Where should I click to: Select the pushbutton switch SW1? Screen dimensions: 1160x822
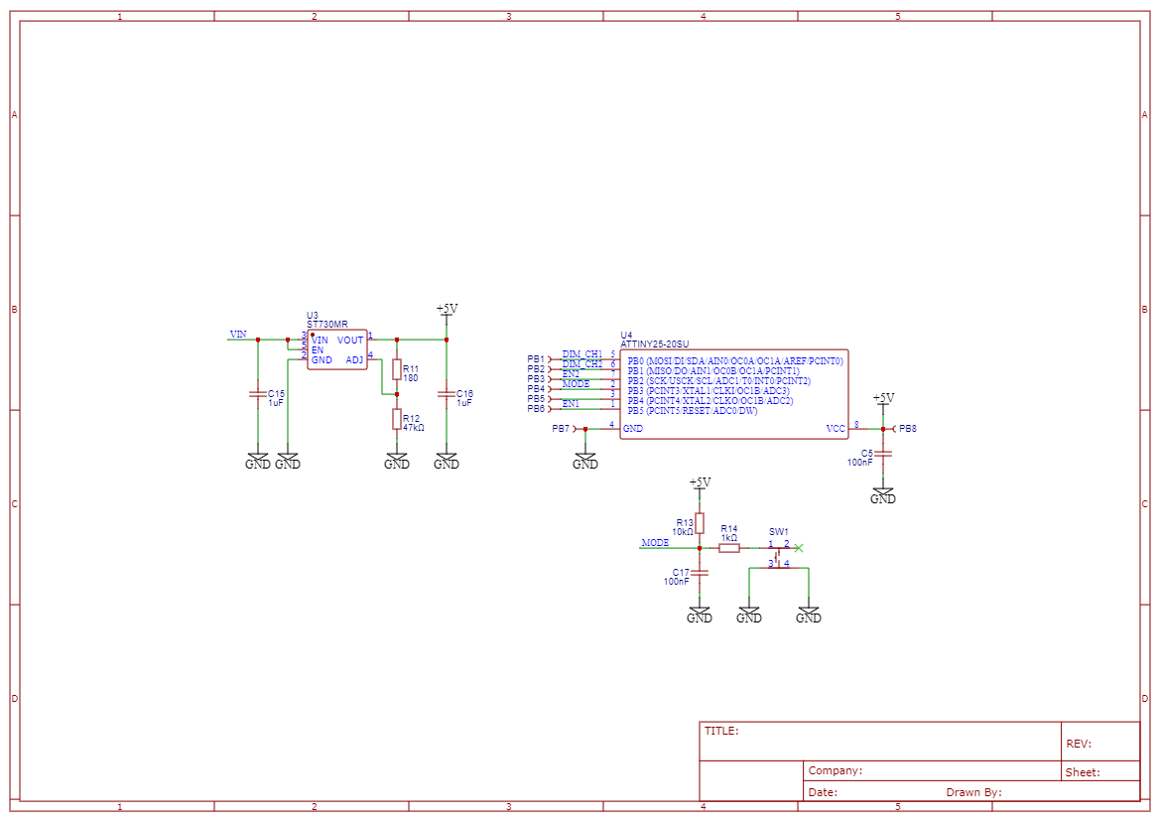click(779, 556)
